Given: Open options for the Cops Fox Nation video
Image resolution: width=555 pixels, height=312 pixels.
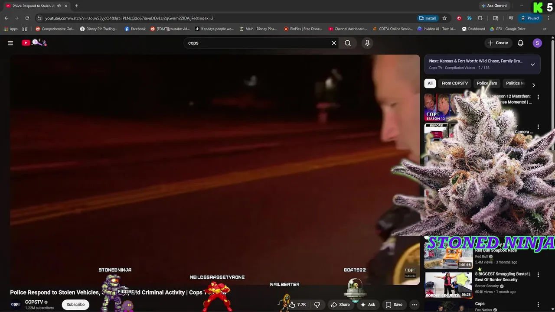Looking at the screenshot, I should pyautogui.click(x=538, y=305).
